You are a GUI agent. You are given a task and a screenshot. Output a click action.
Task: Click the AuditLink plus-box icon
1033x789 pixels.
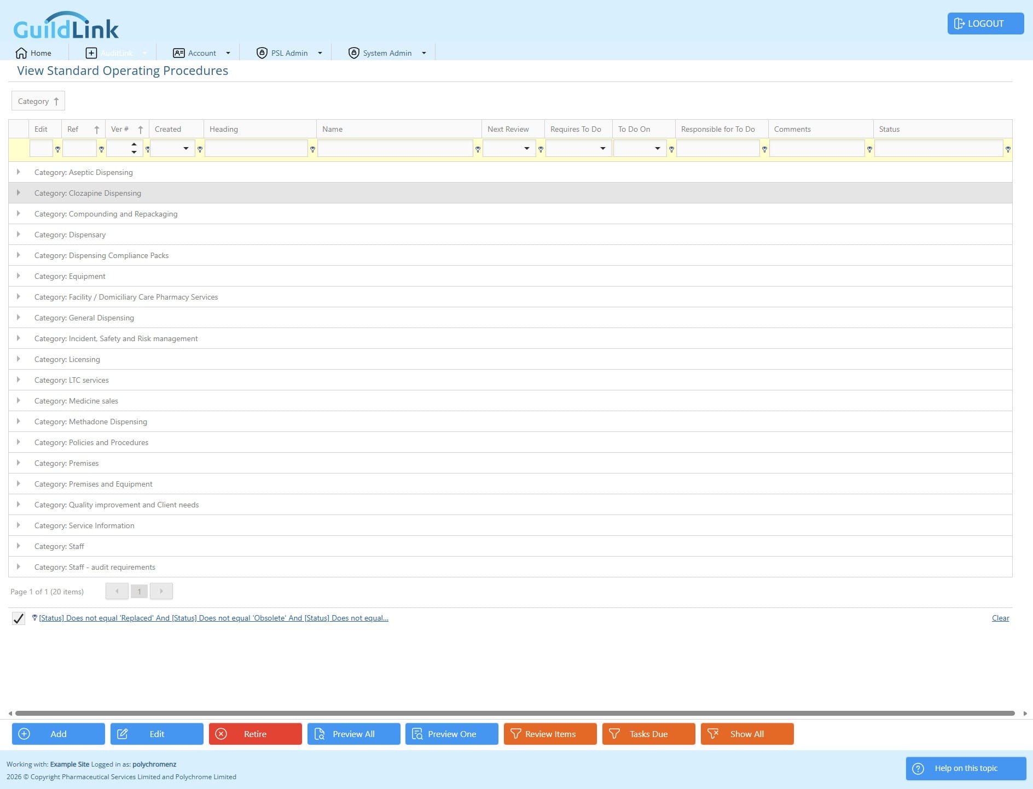[x=91, y=53]
